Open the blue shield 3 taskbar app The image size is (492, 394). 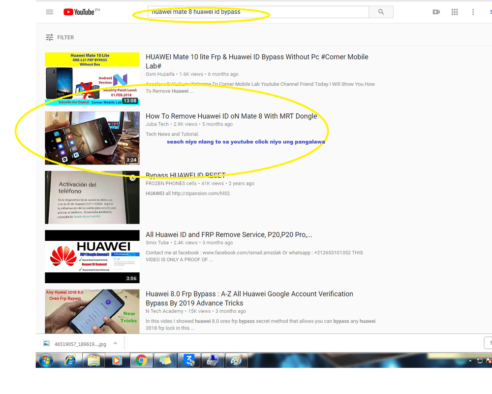click(x=189, y=360)
